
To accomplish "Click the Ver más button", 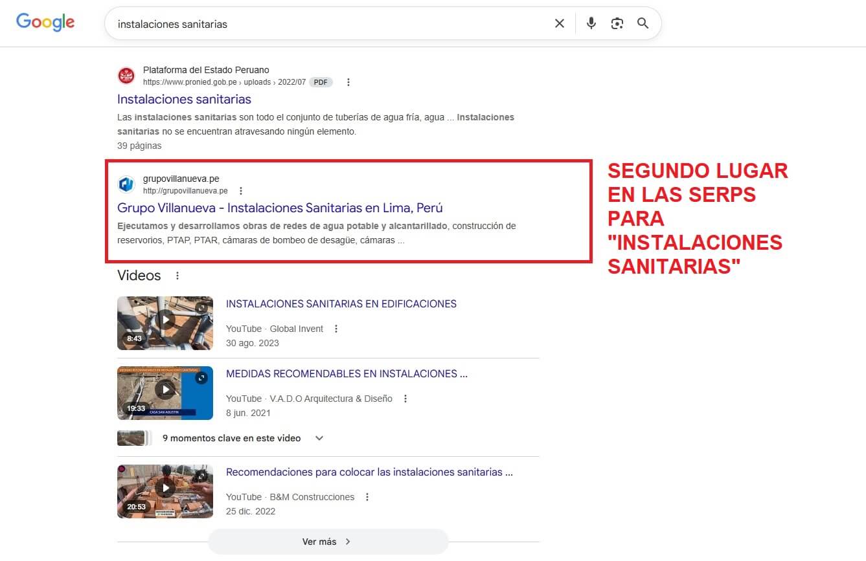I will click(328, 542).
